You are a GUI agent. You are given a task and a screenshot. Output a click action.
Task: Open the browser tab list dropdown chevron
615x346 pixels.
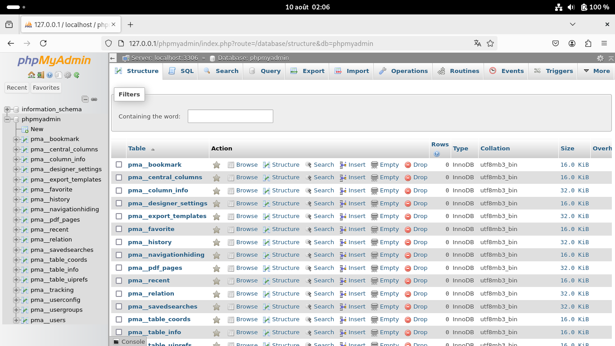(x=573, y=25)
